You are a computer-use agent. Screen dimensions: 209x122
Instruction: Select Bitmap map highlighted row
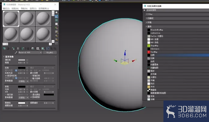[x=177, y=55]
